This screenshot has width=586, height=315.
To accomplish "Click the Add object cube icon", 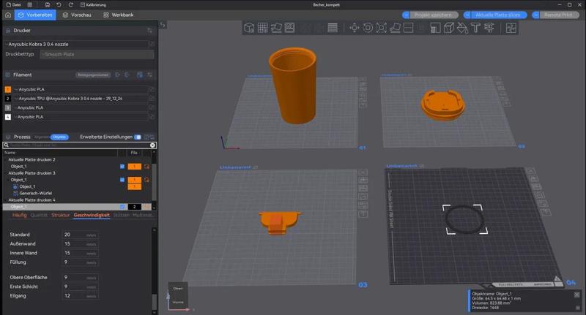I will tap(250, 28).
